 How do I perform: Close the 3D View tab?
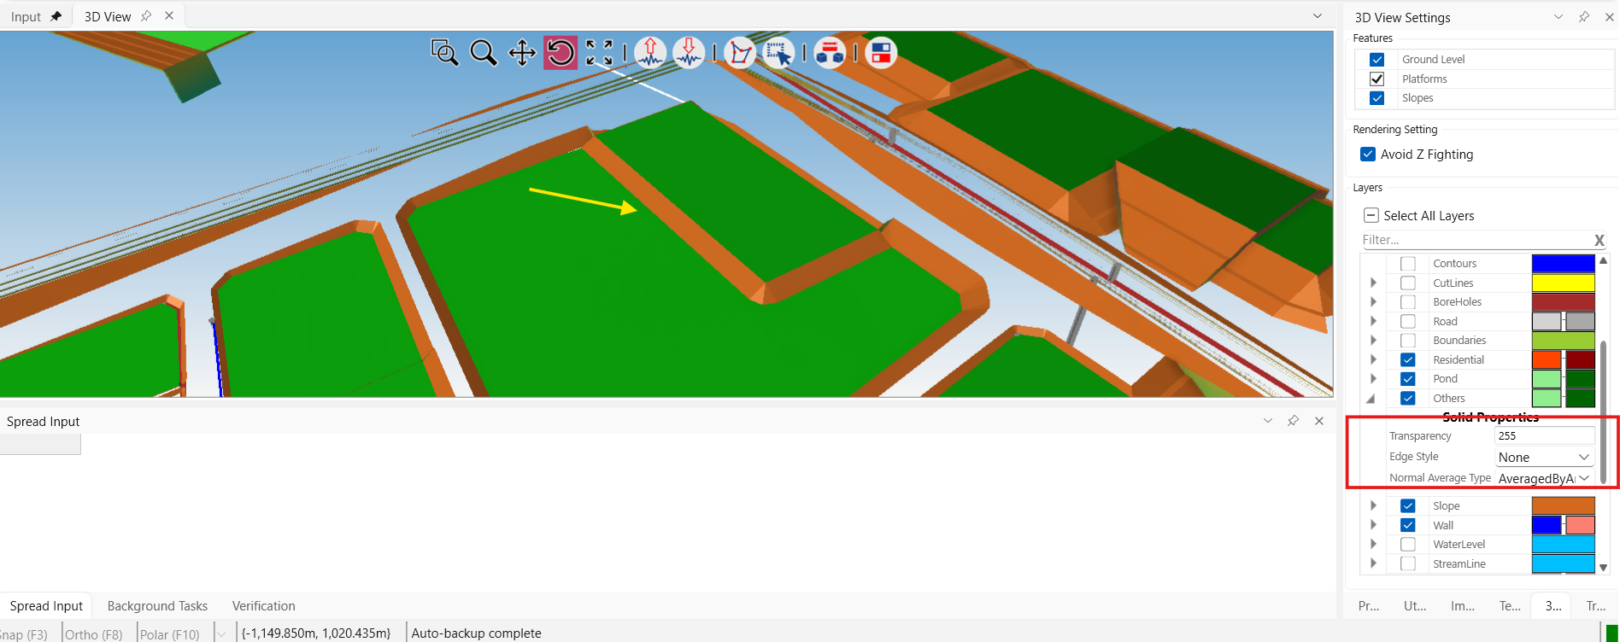pyautogui.click(x=169, y=16)
